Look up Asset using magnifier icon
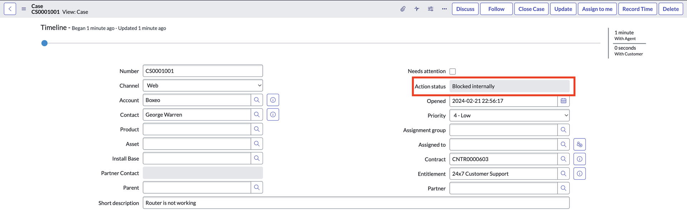Viewport: 687px width, 214px height. [257, 144]
